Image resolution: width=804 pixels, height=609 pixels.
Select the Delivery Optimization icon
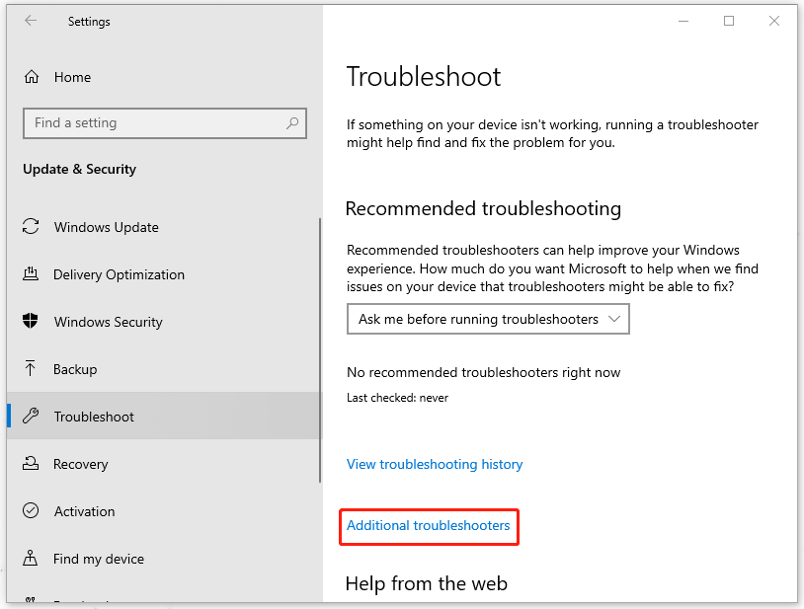click(31, 274)
